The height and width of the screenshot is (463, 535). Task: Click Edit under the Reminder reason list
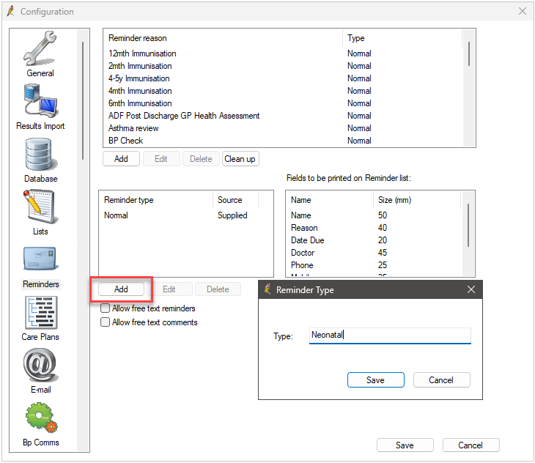point(161,159)
